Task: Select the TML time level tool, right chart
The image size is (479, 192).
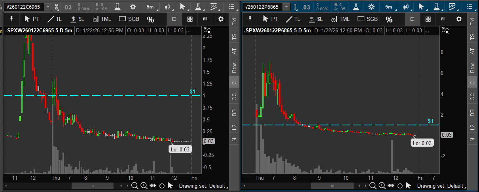Action: pos(340,19)
